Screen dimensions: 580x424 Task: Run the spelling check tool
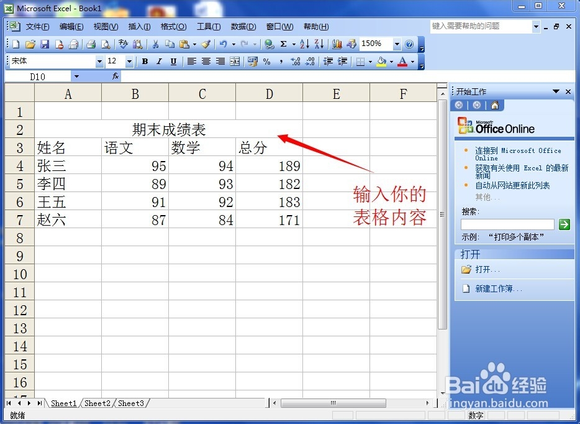coord(123,44)
